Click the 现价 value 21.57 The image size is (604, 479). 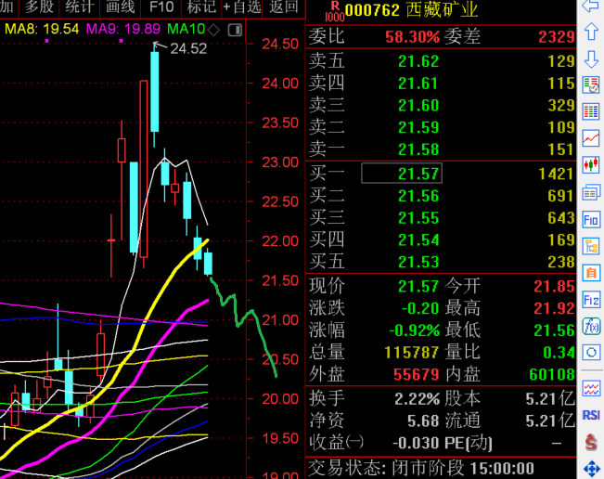pyautogui.click(x=418, y=286)
